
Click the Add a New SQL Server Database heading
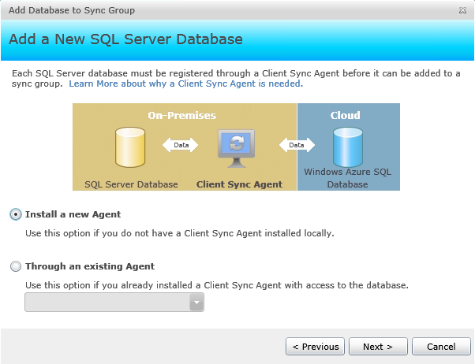(125, 39)
